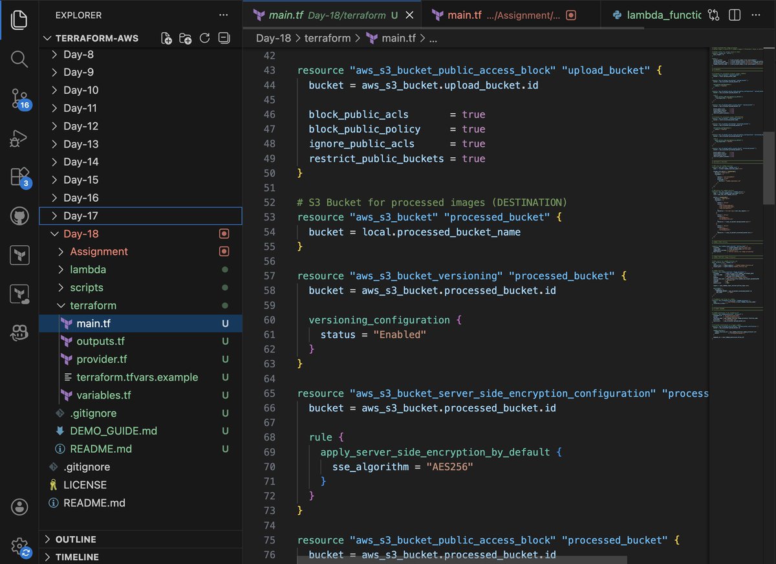The height and width of the screenshot is (564, 776).
Task: Close the unsaved Assignment main.tf tab dot
Action: [570, 15]
